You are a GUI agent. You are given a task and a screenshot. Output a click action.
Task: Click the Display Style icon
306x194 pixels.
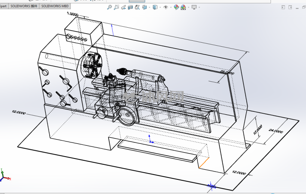point(155,7)
